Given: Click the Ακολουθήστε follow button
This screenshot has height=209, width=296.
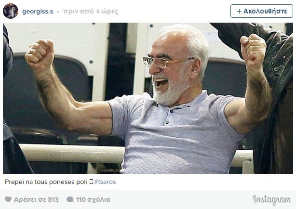Looking at the screenshot, I should [x=262, y=11].
